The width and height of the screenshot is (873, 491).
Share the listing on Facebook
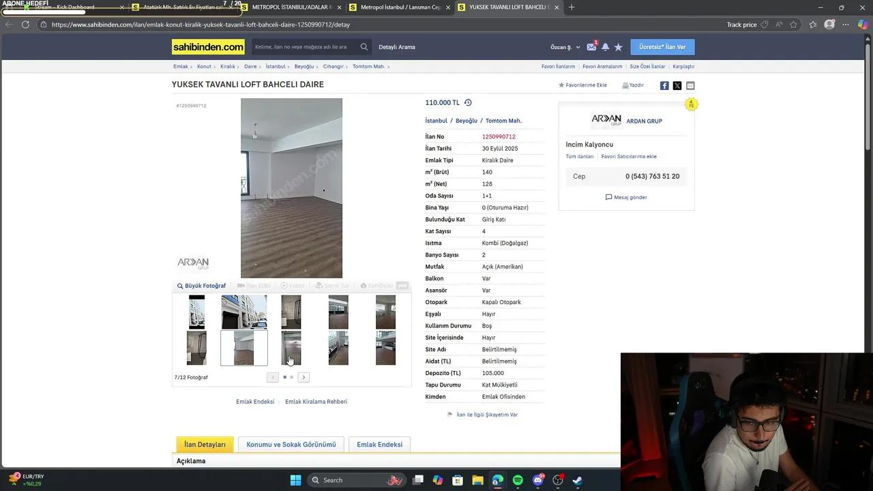(664, 85)
